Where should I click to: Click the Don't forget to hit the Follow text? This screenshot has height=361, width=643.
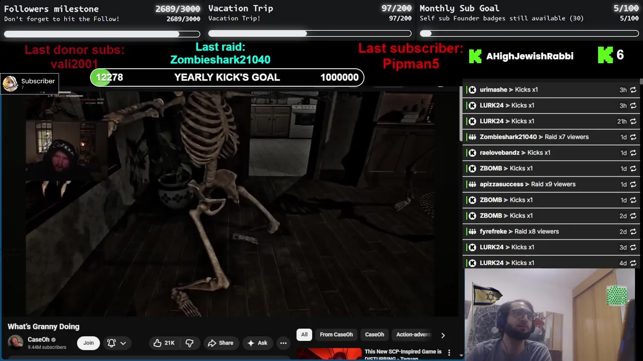coord(62,19)
